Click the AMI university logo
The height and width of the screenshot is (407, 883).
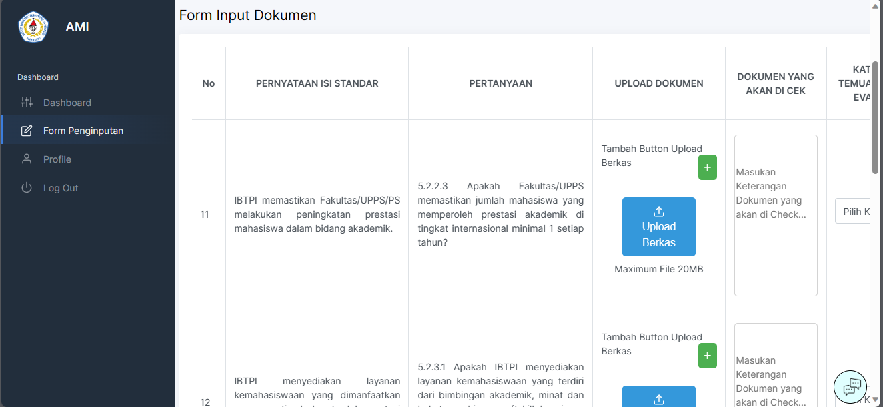click(x=33, y=27)
